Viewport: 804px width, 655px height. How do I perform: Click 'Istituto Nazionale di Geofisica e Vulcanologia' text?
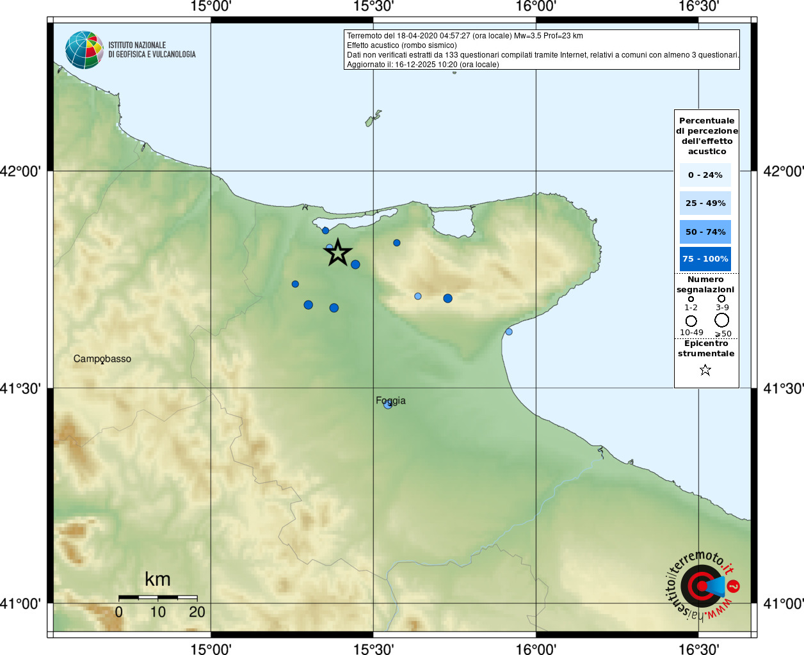pyautogui.click(x=152, y=50)
